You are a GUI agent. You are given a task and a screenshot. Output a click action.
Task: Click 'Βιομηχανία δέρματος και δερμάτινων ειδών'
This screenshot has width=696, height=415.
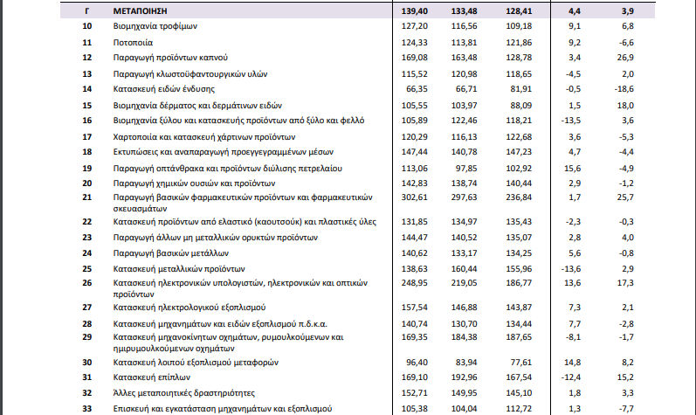coord(197,106)
